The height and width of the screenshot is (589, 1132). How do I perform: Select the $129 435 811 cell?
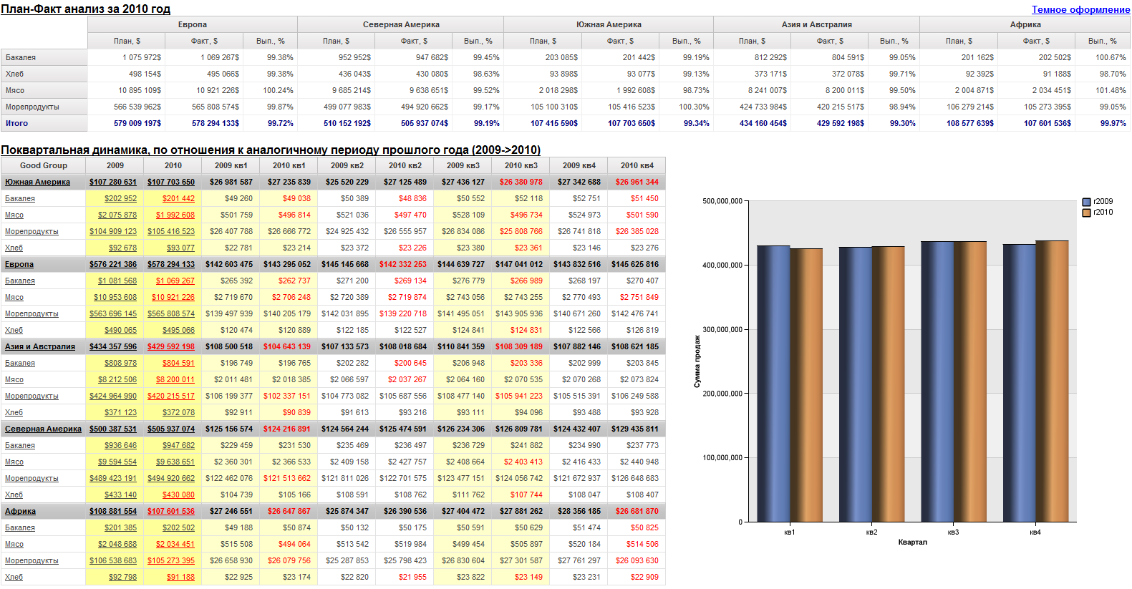[637, 429]
